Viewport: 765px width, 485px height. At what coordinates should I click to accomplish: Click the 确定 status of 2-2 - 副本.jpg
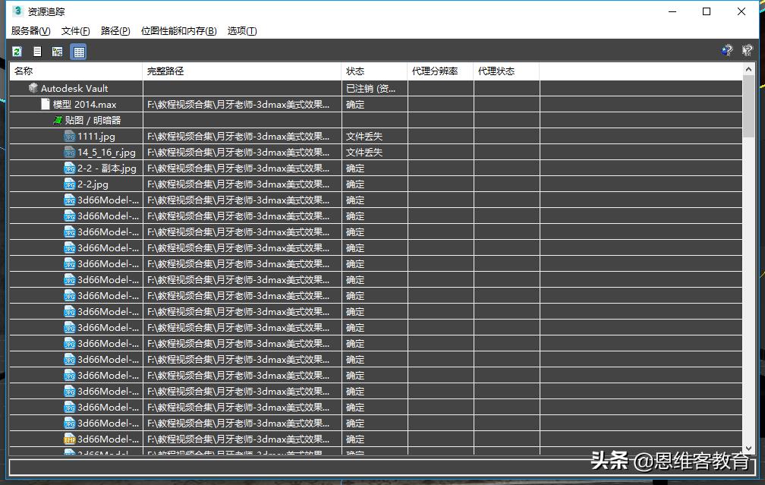pos(355,168)
